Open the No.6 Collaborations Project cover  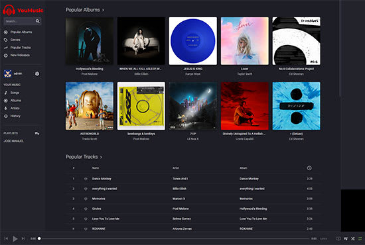(x=296, y=41)
